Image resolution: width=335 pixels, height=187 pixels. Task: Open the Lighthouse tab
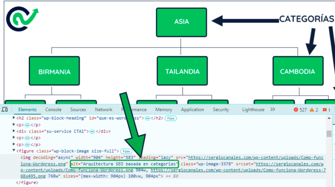point(253,110)
